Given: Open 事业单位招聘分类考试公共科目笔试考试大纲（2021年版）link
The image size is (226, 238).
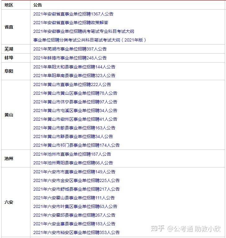Looking at the screenshot, I should 90,40.
